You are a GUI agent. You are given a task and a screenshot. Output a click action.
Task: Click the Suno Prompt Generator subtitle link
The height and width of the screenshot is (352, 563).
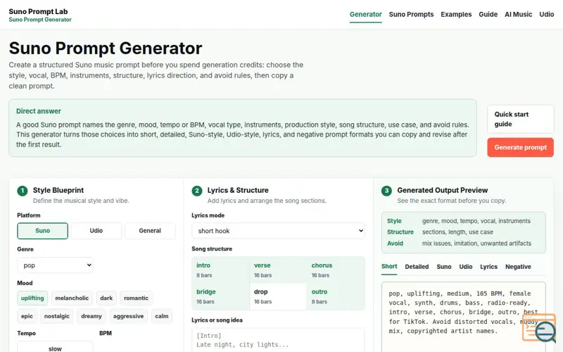[40, 20]
